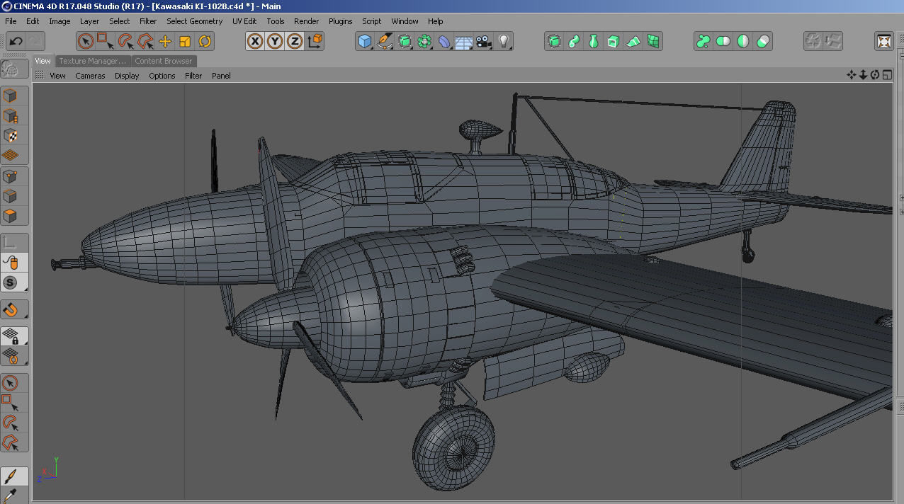Switch to Polygons mode in left palette
904x504 pixels.
click(14, 217)
